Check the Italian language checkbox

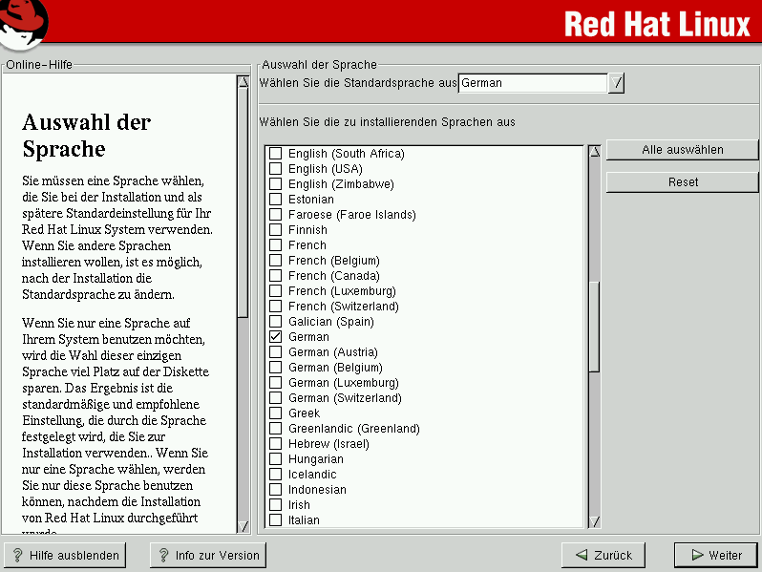click(276, 520)
